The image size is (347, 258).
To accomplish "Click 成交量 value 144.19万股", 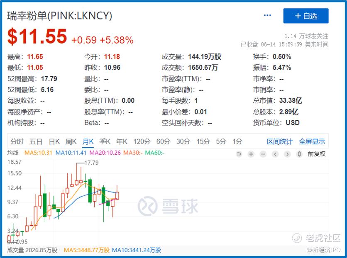I will (x=205, y=56).
